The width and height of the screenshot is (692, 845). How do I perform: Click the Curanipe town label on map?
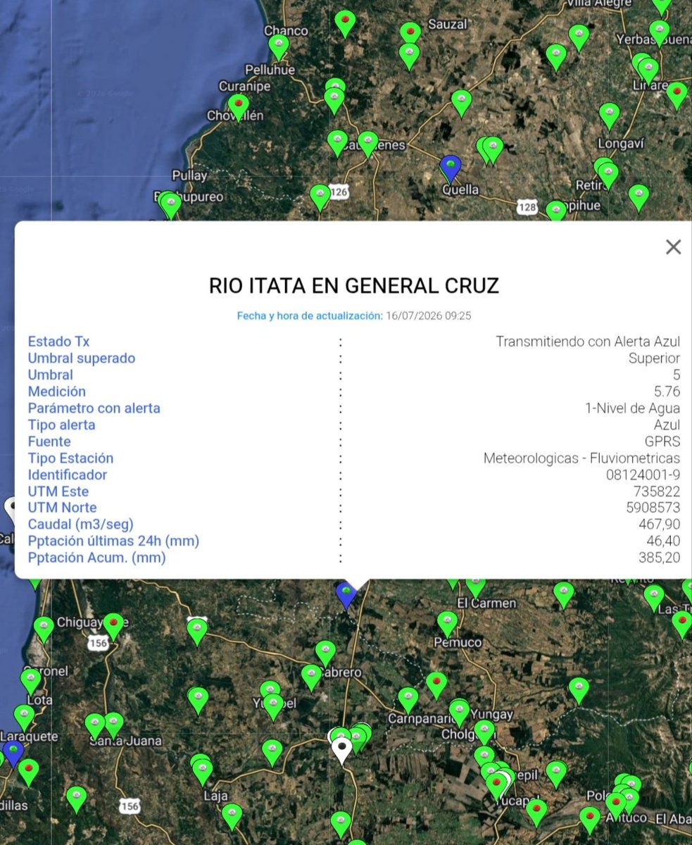(x=244, y=86)
